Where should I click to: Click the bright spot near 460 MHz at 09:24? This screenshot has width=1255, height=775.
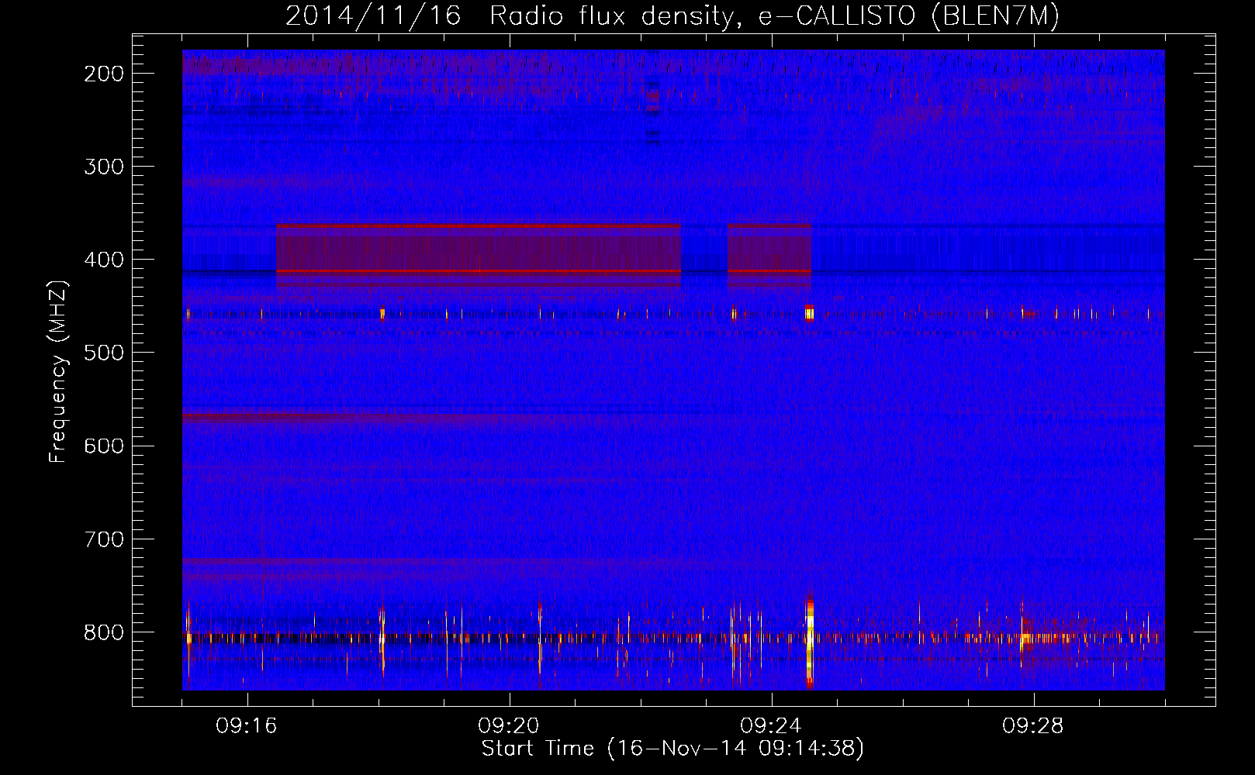809,313
